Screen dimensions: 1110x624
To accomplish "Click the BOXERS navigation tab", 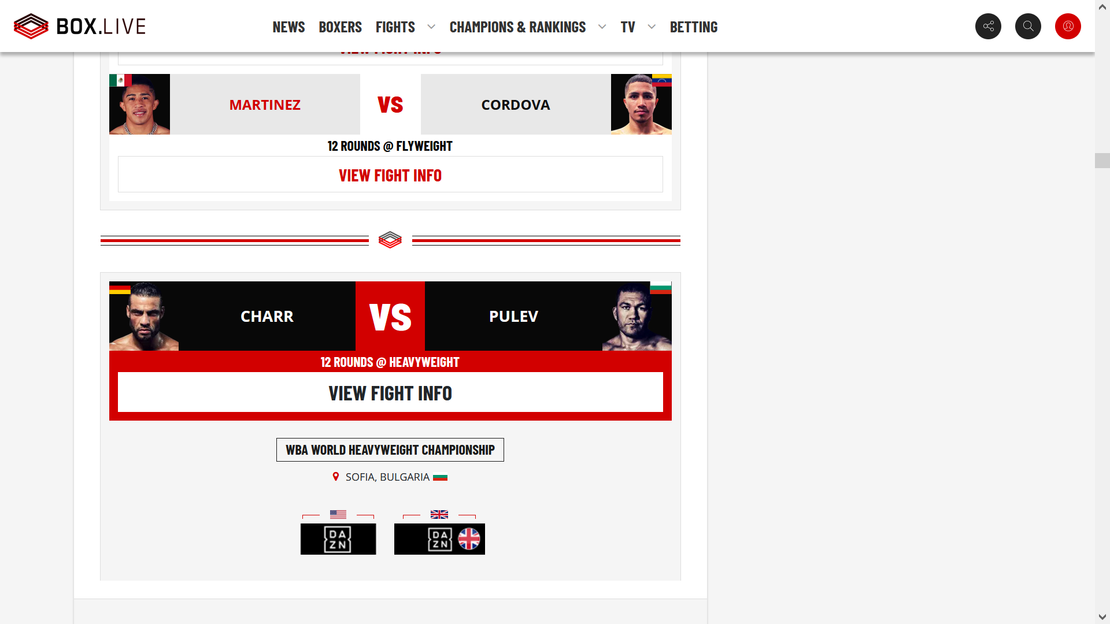I will [341, 26].
